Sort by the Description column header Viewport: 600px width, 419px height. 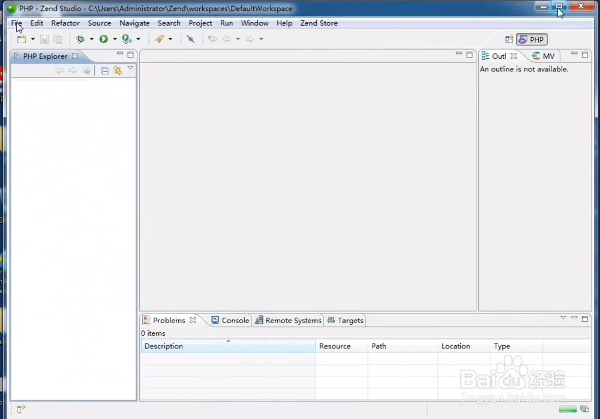(228, 346)
